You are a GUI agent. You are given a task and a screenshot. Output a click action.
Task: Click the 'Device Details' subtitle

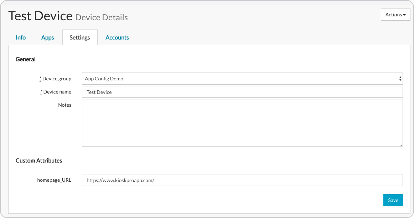coord(102,17)
